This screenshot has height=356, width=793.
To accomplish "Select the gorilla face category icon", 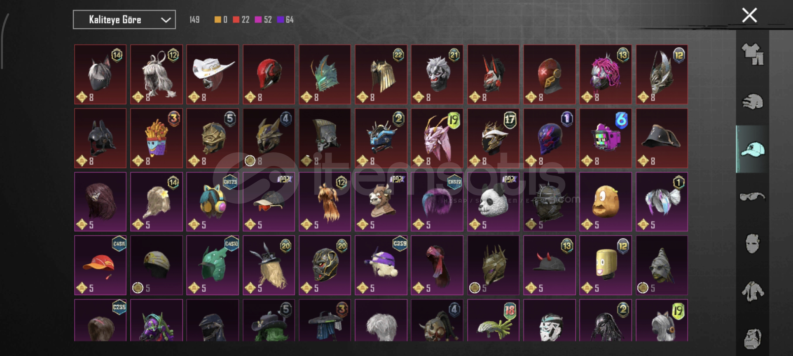I will pyautogui.click(x=752, y=339).
